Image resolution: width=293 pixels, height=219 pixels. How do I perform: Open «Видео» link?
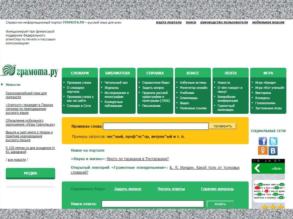click(185, 103)
